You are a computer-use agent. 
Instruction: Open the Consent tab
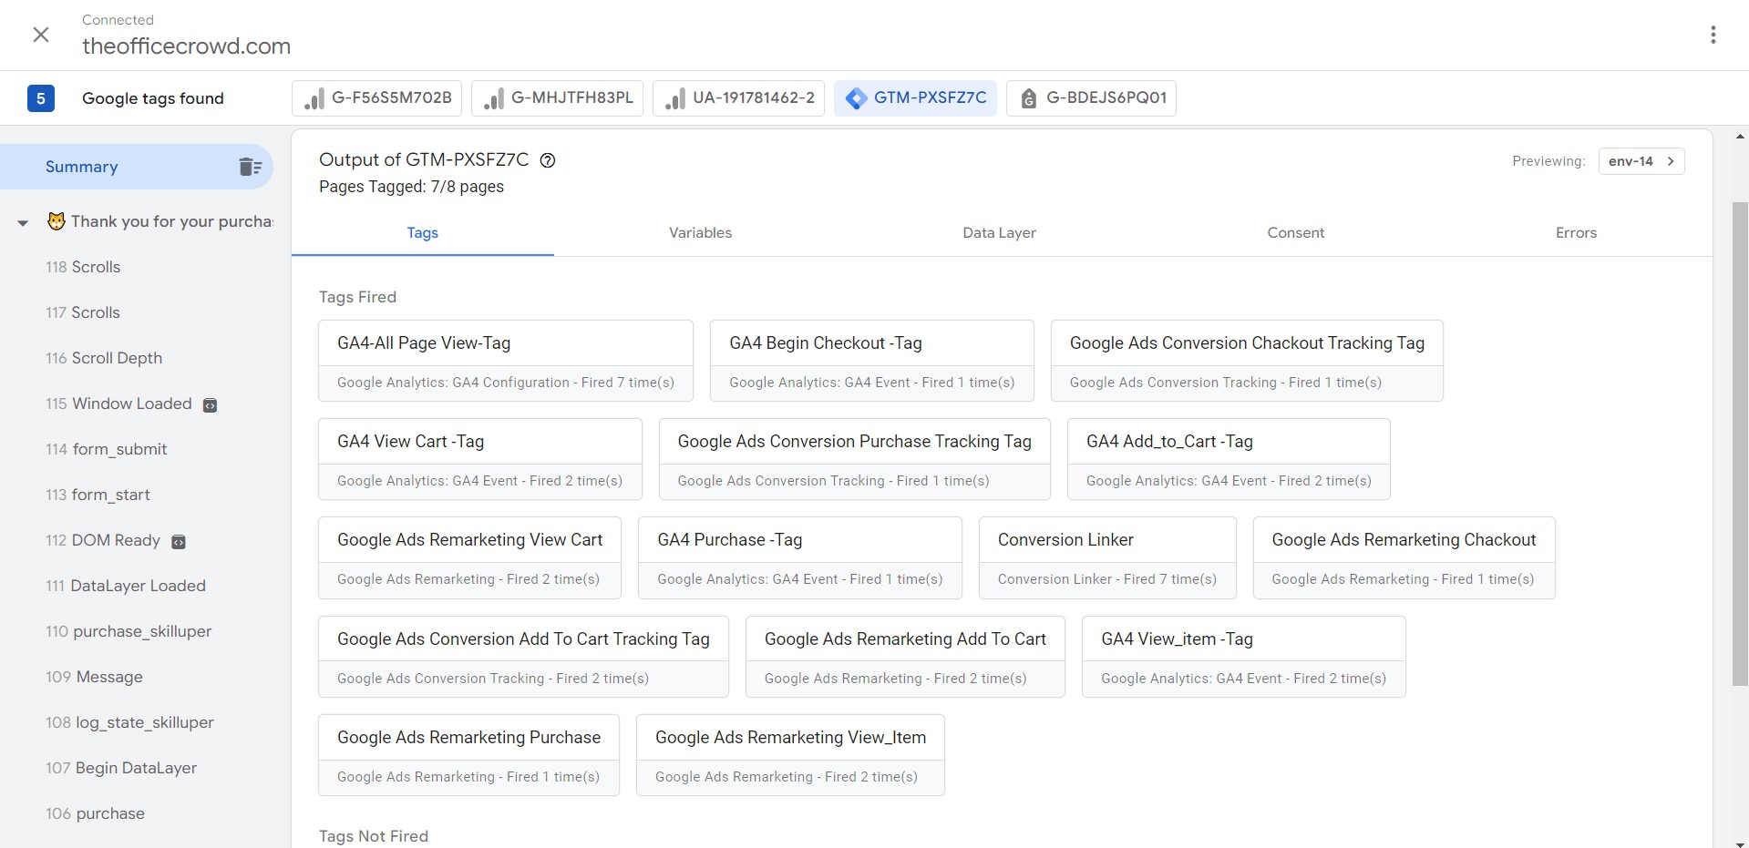1295,232
